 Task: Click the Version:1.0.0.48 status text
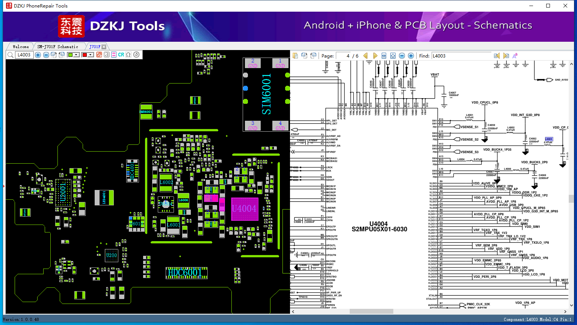tap(21, 320)
